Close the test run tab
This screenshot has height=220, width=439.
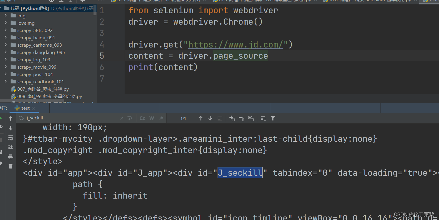click(34, 108)
